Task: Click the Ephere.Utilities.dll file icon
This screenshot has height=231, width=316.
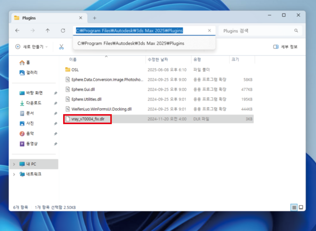Action: point(68,99)
